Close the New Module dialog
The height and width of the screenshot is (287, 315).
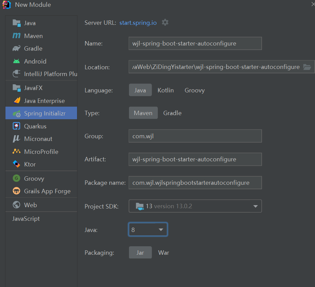(x=313, y=4)
